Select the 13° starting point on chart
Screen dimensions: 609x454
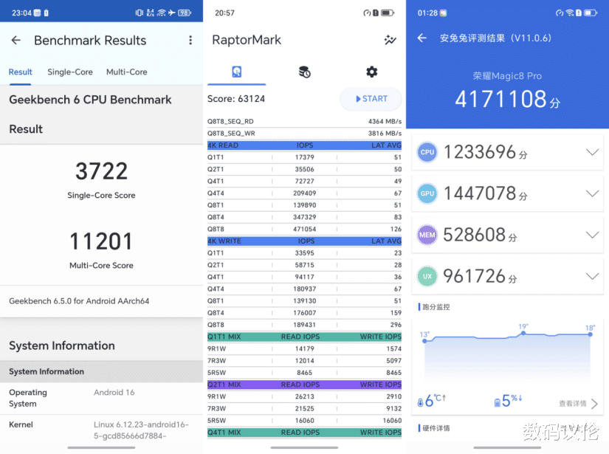point(424,340)
